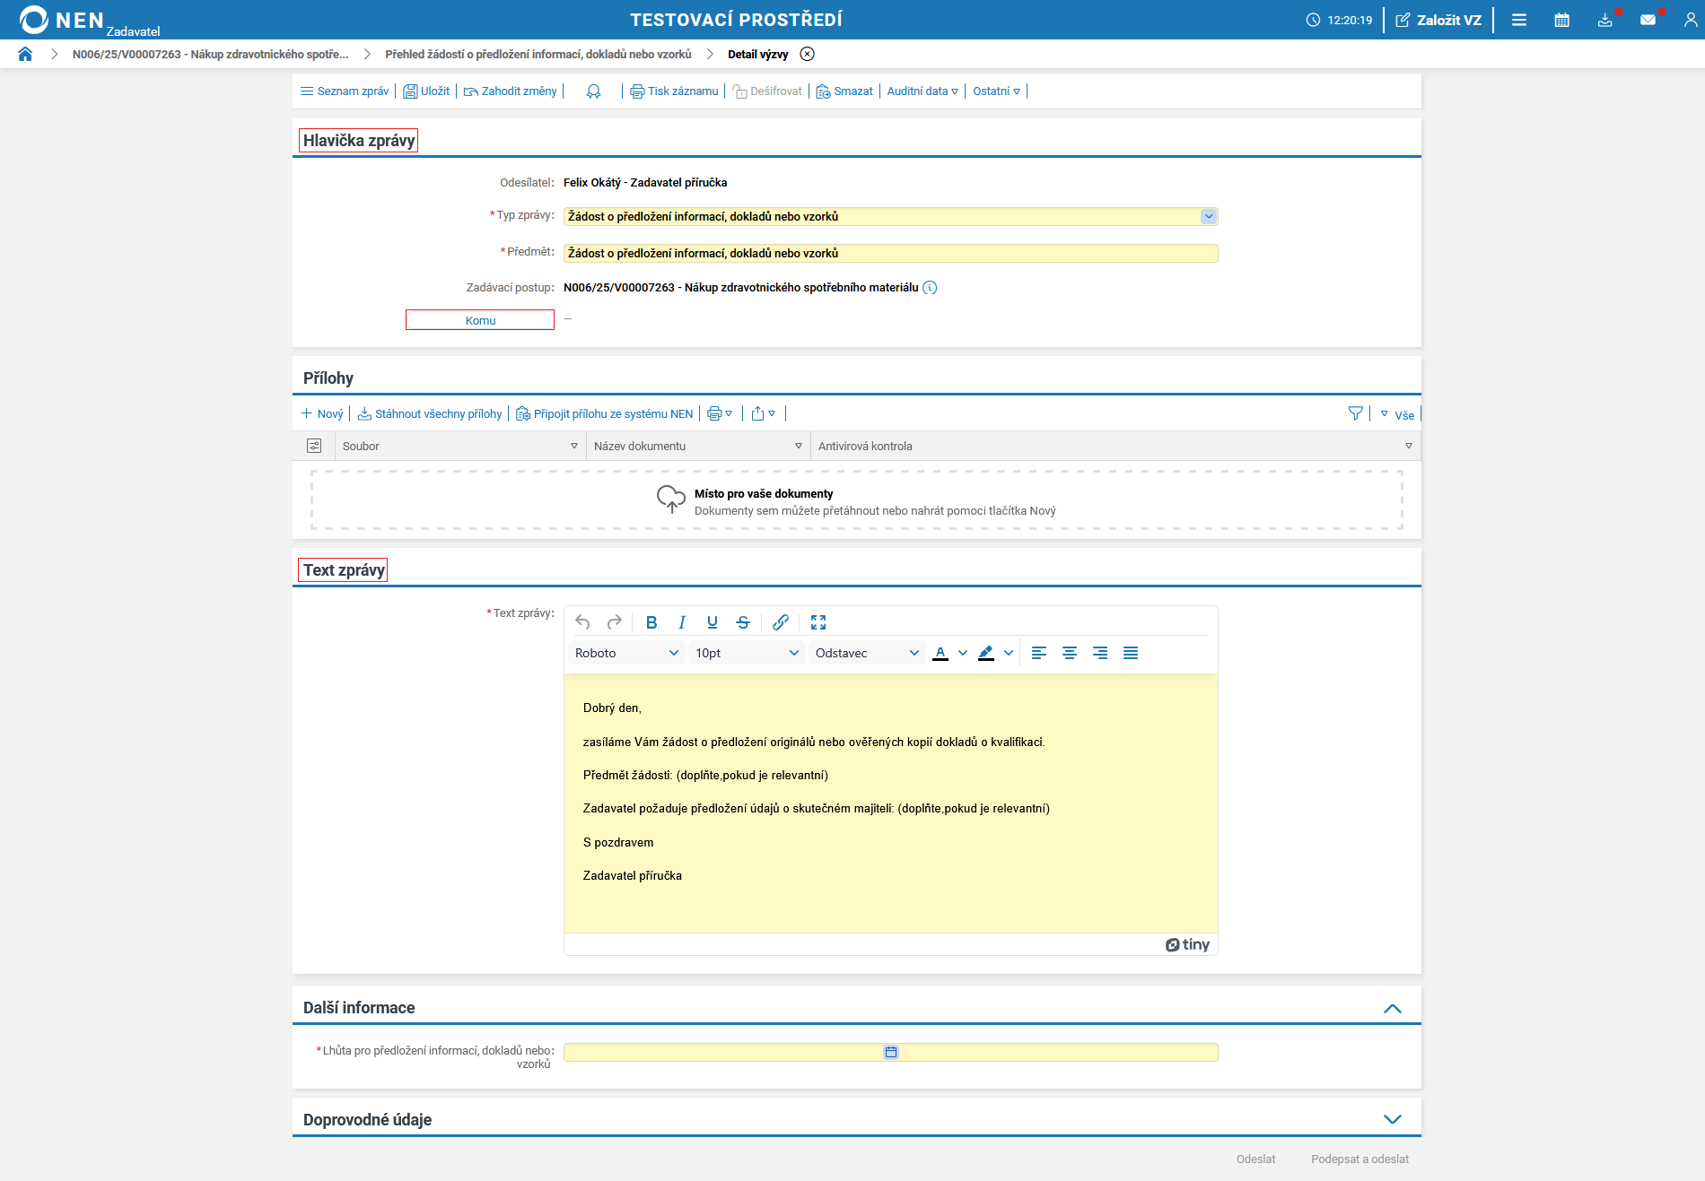Open the date picker for Lhůta field
The image size is (1705, 1181).
889,1052
